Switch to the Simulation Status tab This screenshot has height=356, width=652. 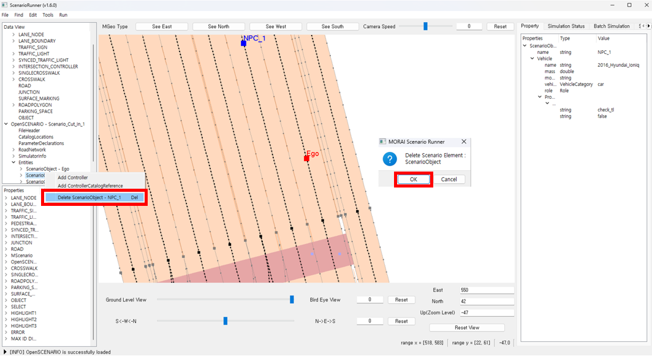(566, 26)
